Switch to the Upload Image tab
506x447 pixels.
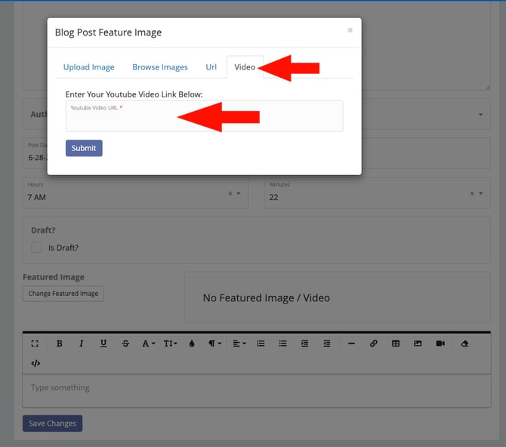pos(88,67)
